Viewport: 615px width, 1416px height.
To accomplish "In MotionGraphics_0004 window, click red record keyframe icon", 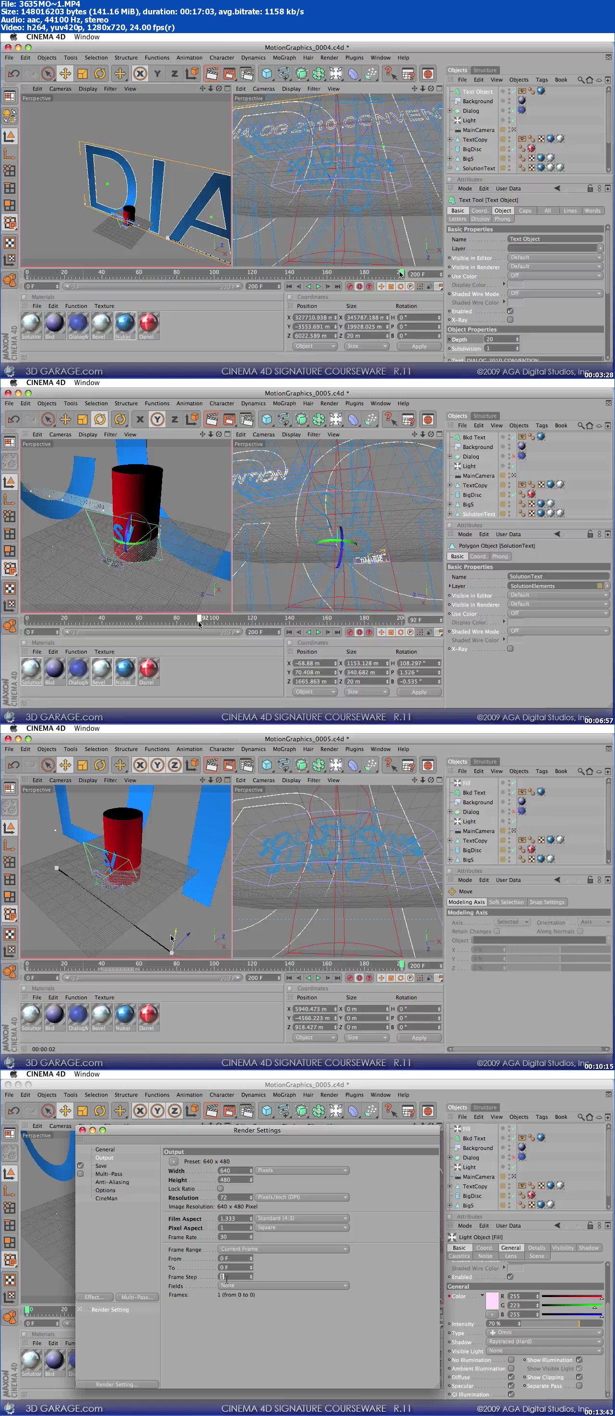I will (x=350, y=286).
